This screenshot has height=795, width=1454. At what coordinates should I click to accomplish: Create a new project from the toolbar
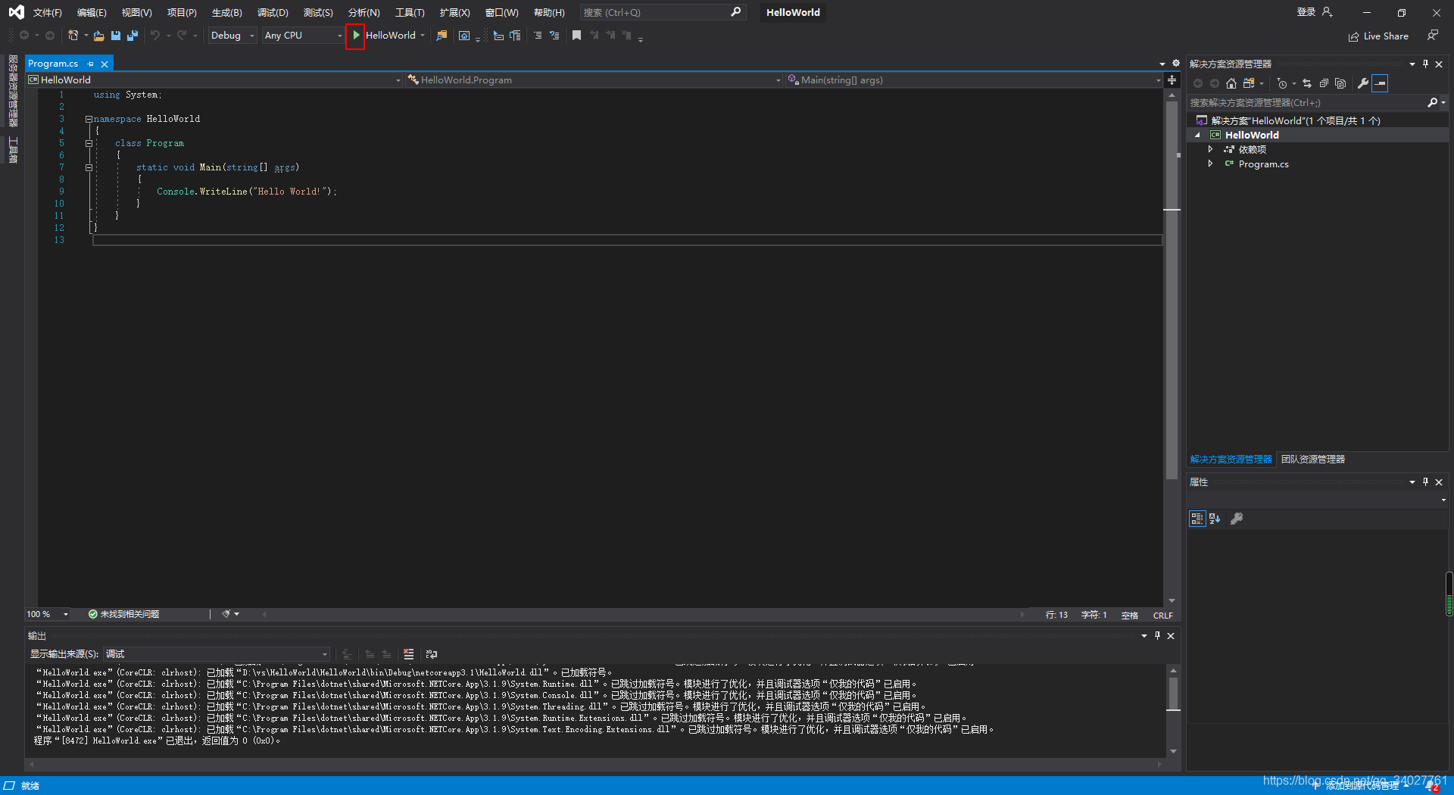[73, 36]
